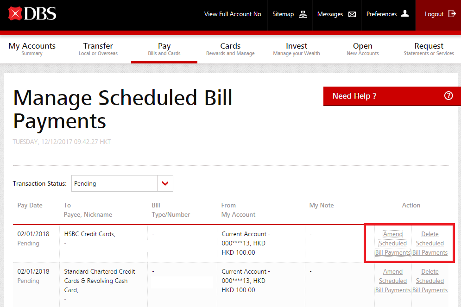Open Cards Rewards and Manage tab
The height and width of the screenshot is (307, 461).
click(x=230, y=49)
